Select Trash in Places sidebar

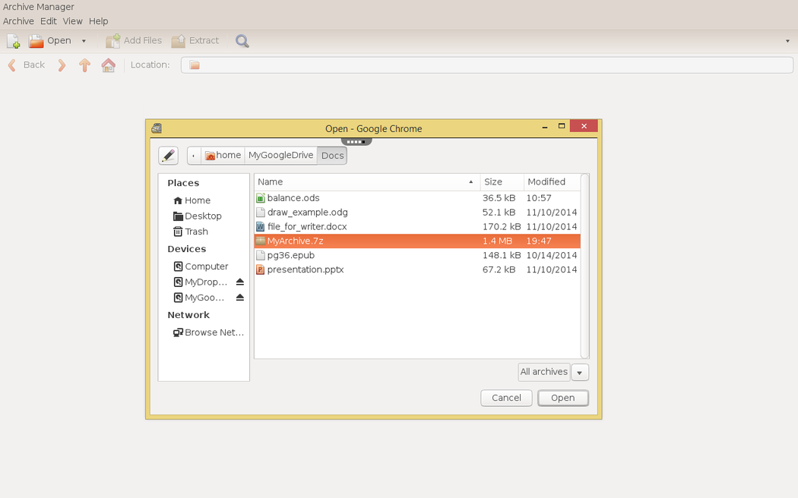click(195, 232)
